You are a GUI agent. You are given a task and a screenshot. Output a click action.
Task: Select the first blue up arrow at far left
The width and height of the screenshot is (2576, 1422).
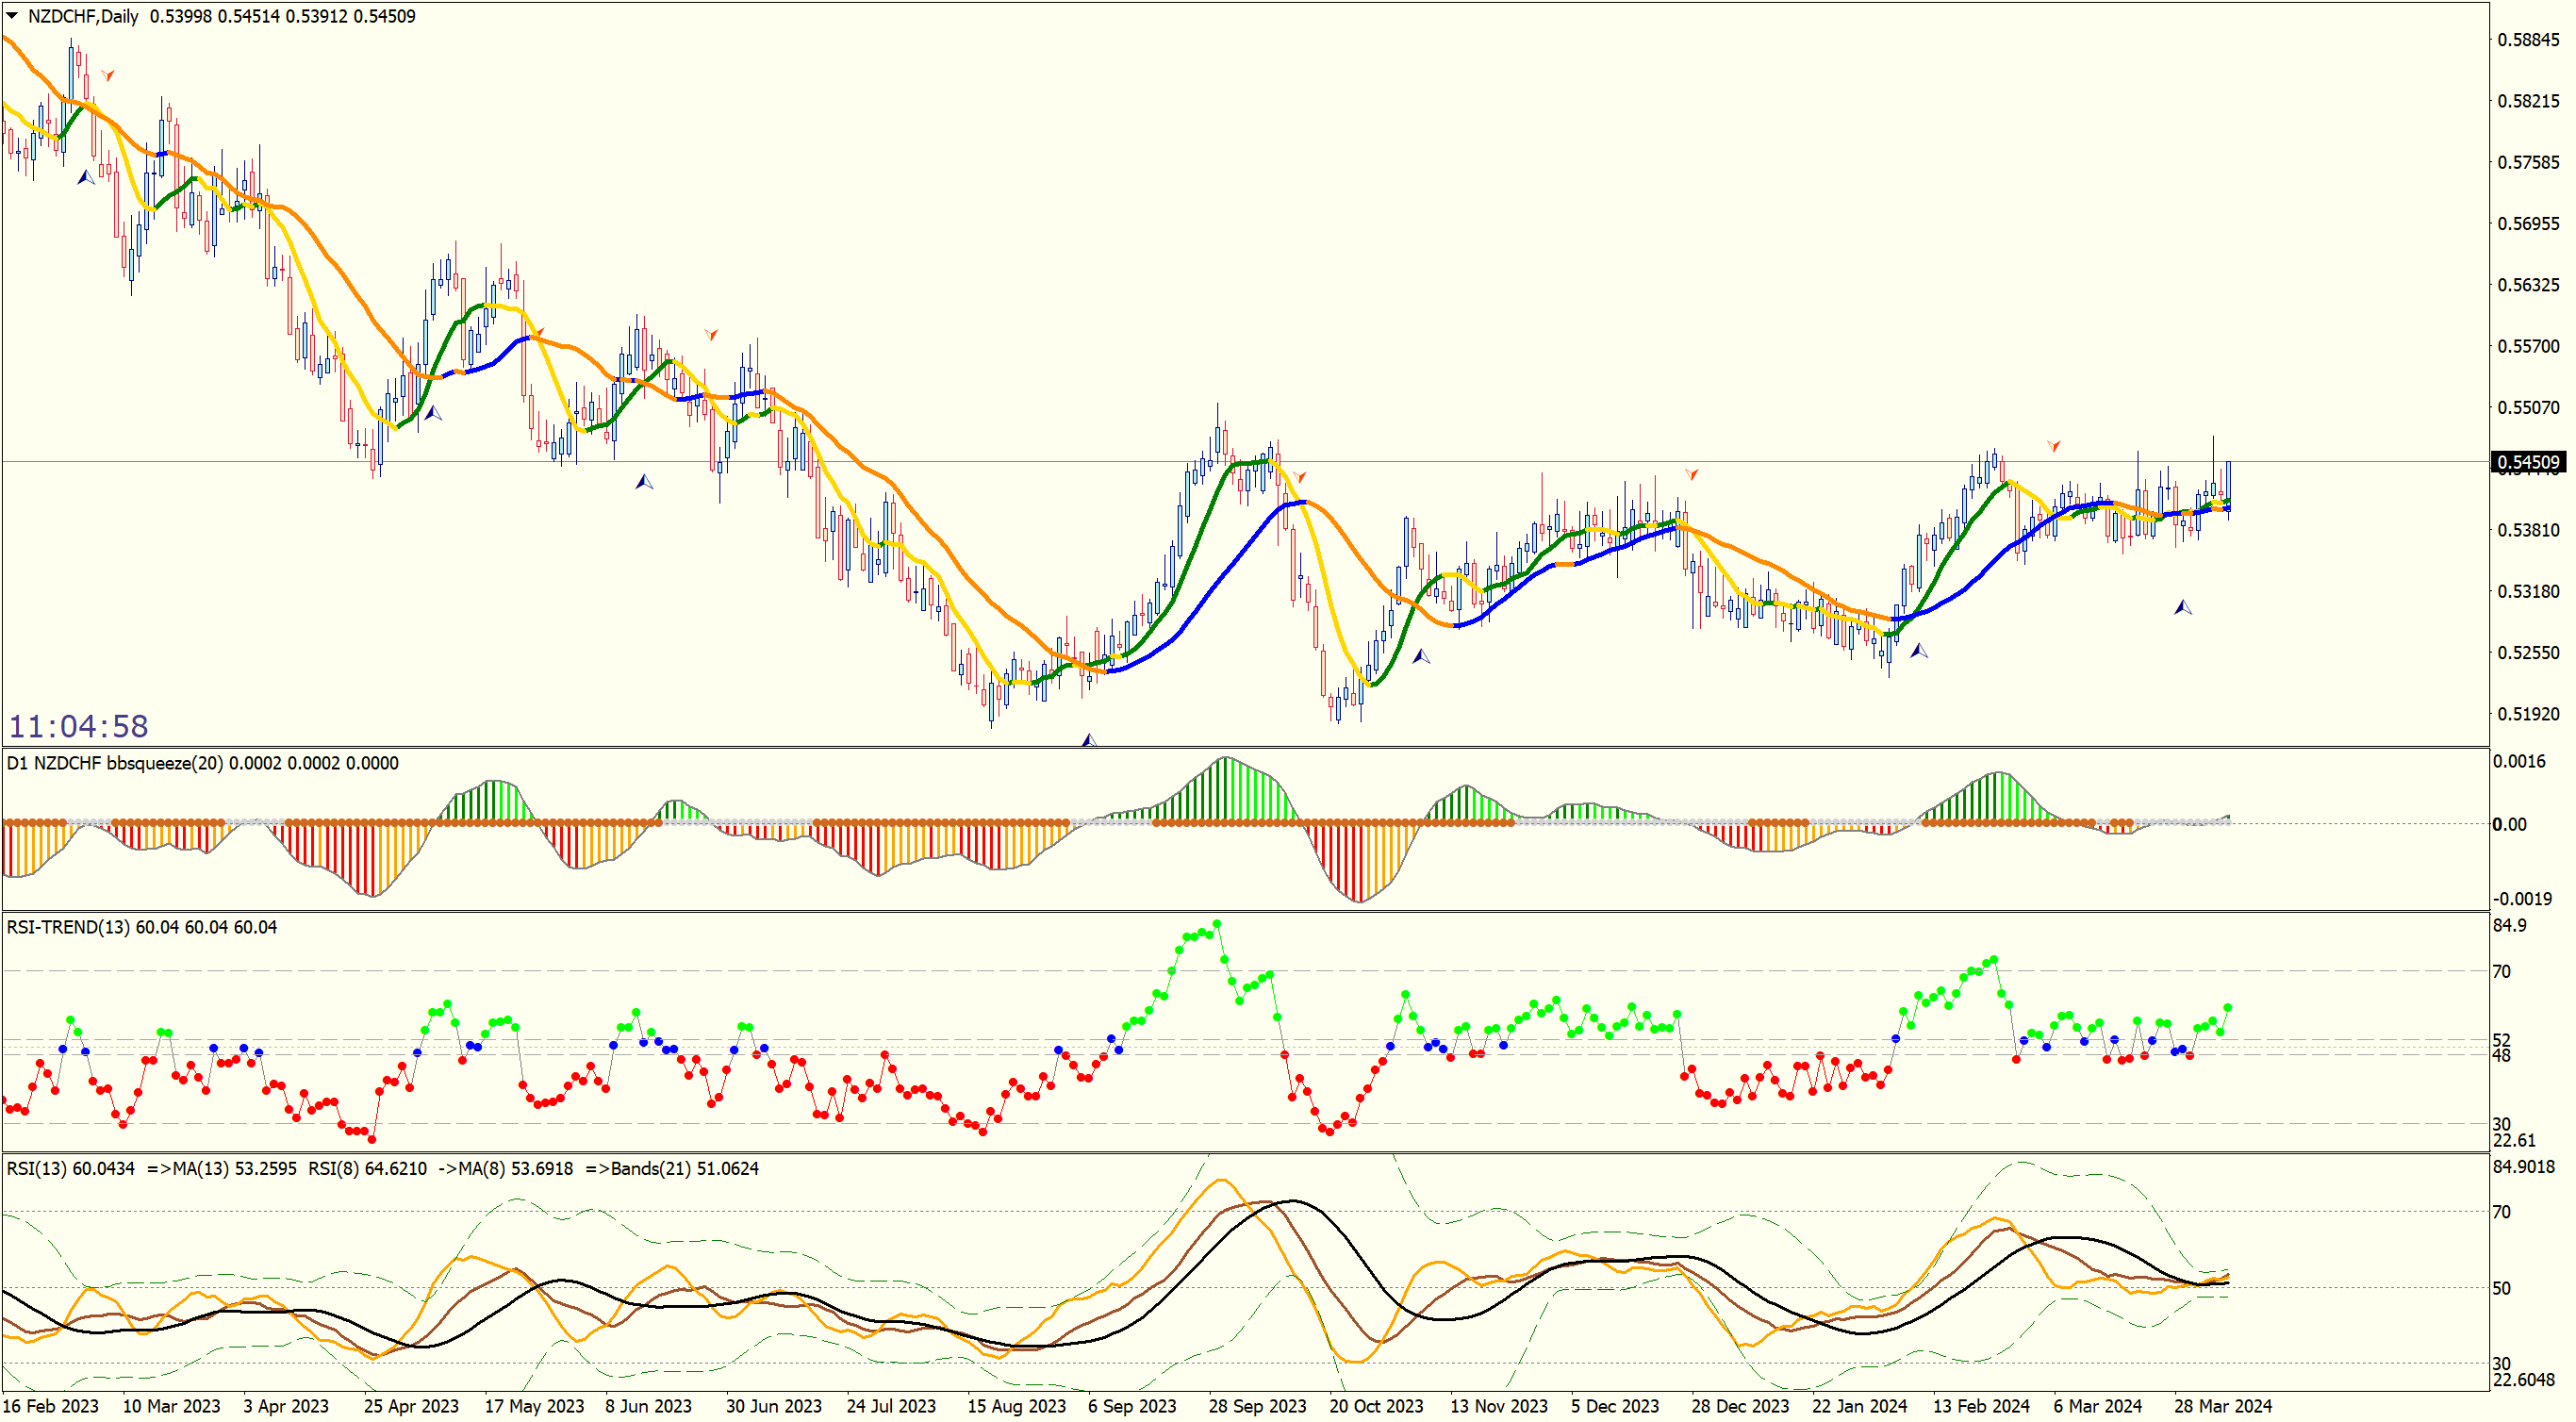[x=86, y=177]
